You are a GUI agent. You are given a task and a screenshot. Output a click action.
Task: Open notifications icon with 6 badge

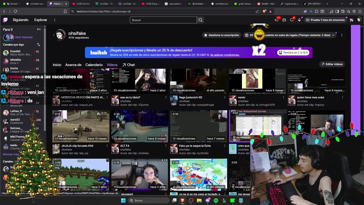(292, 20)
